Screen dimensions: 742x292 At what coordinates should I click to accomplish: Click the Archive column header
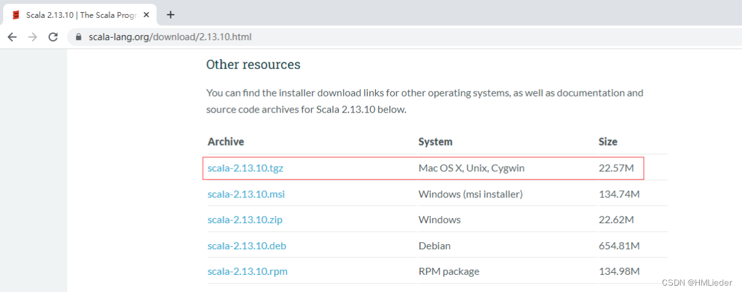click(226, 142)
